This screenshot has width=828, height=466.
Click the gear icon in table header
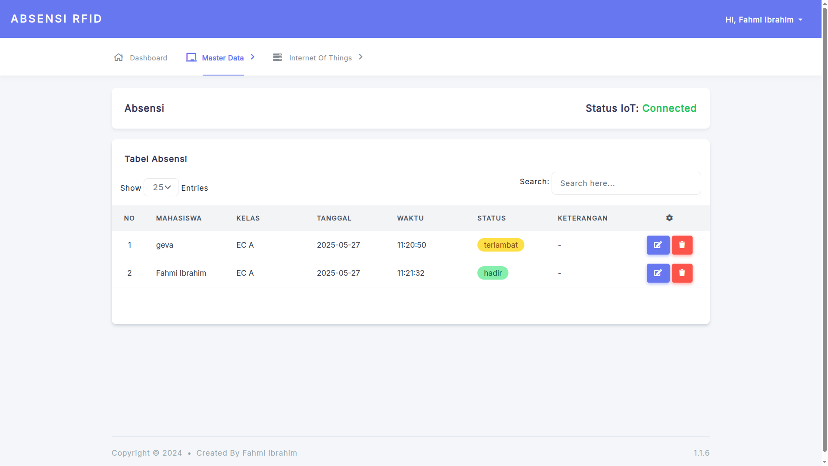pos(669,218)
